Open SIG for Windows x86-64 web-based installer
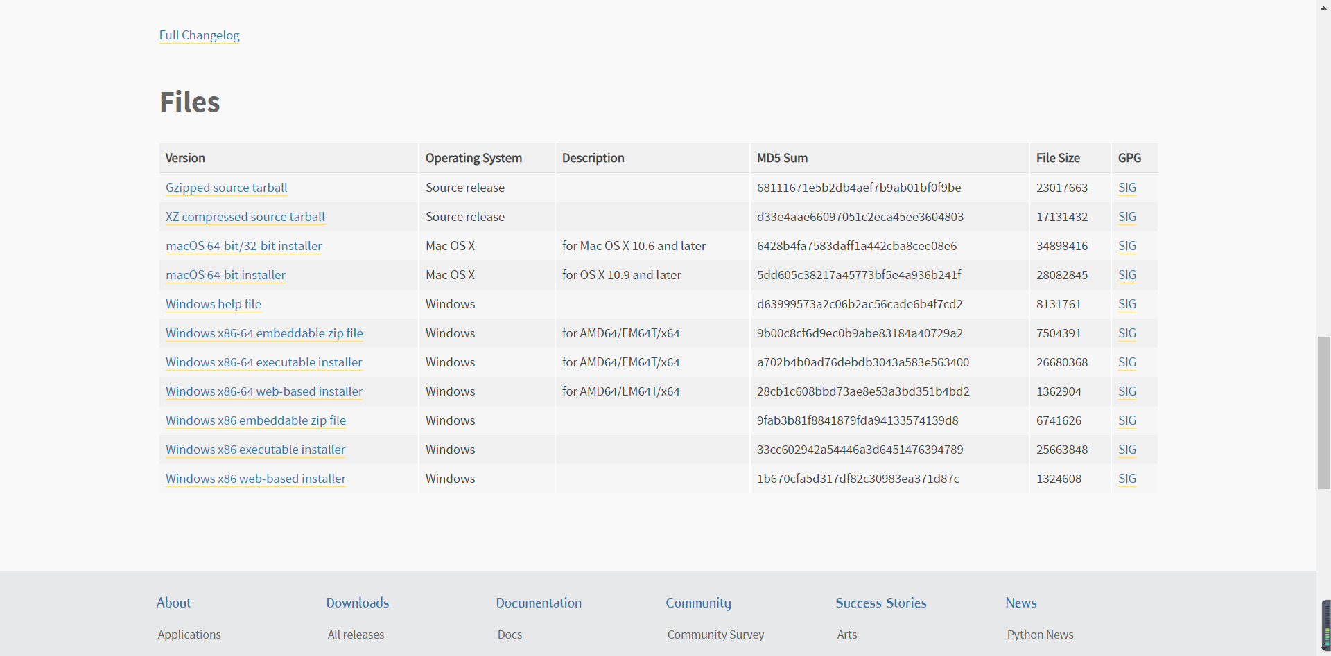The image size is (1331, 656). [x=1126, y=391]
